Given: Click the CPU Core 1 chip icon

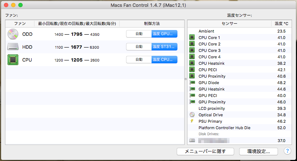Looking at the screenshot, I should [x=192, y=37].
